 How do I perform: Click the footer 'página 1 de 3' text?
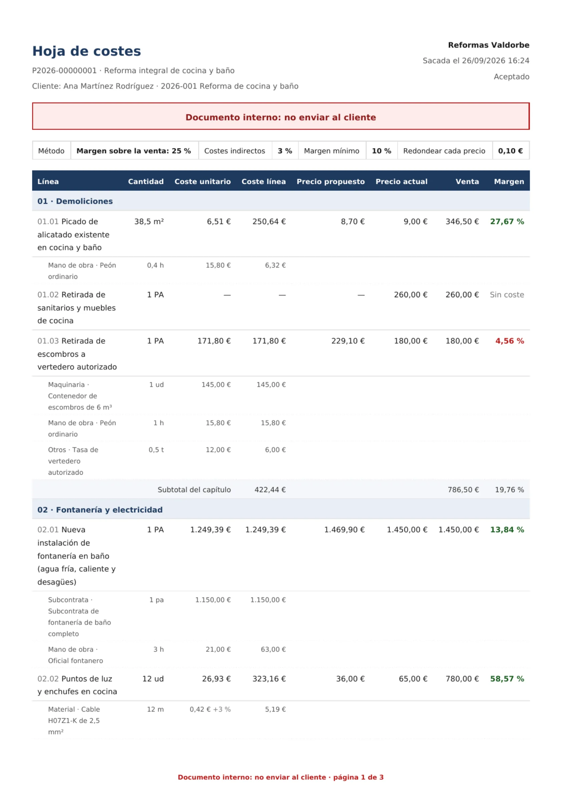(x=358, y=777)
